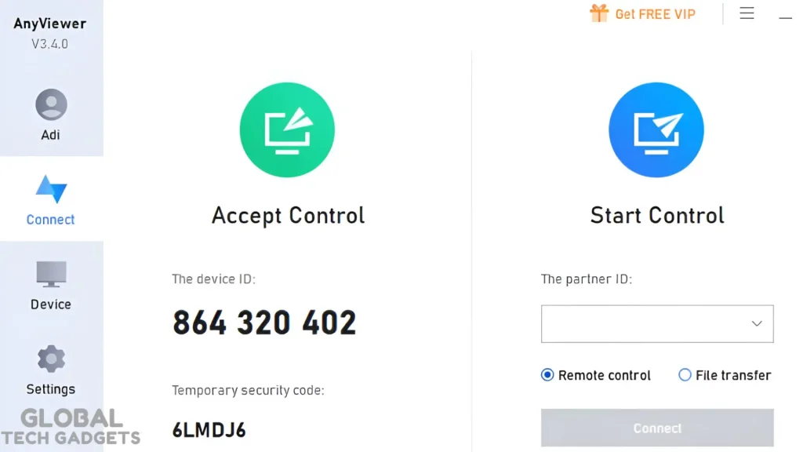The height and width of the screenshot is (452, 803).
Task: Click the gift icon for VIP
Action: (599, 13)
